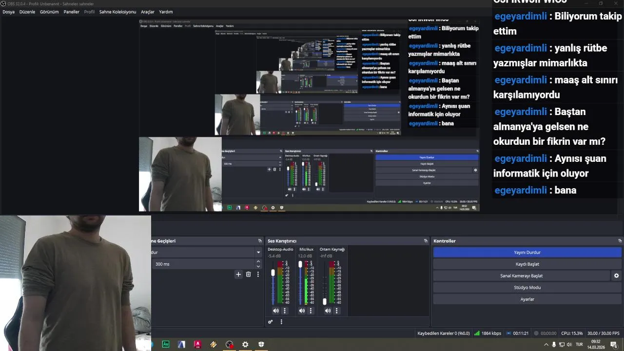This screenshot has height=351, width=624.
Task: Delete the selected transition with trash icon
Action: point(248,274)
